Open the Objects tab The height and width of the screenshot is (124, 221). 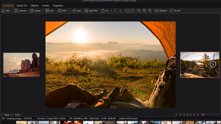(34, 6)
